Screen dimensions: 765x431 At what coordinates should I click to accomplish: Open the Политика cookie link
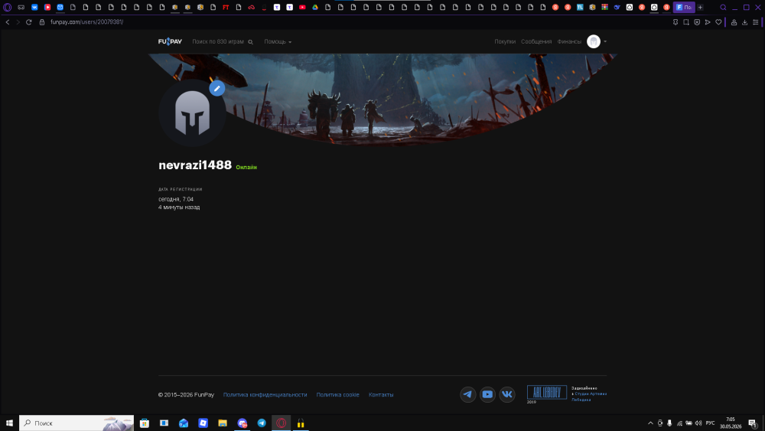click(337, 394)
